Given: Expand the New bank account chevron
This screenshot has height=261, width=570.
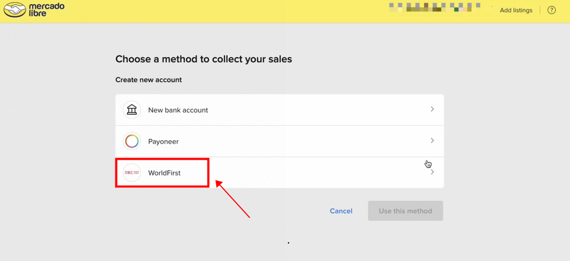Looking at the screenshot, I should (432, 109).
